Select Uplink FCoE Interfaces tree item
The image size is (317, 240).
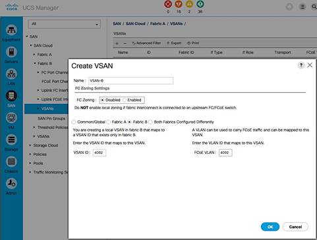pos(55,99)
